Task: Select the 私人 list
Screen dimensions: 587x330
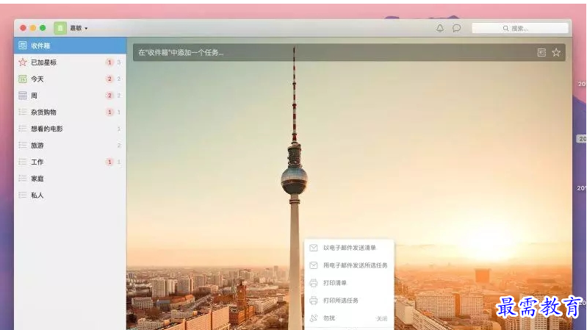Action: pos(70,196)
